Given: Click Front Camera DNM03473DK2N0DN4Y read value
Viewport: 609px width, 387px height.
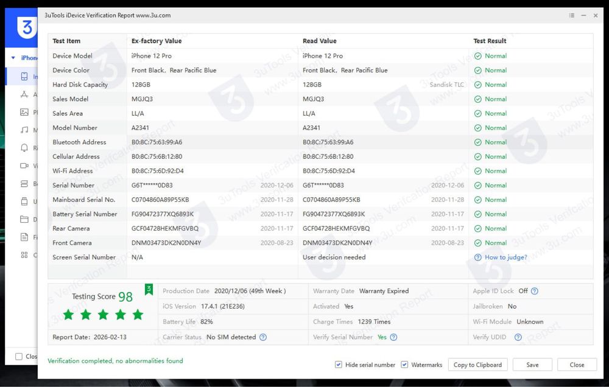Looking at the screenshot, I should (x=337, y=243).
